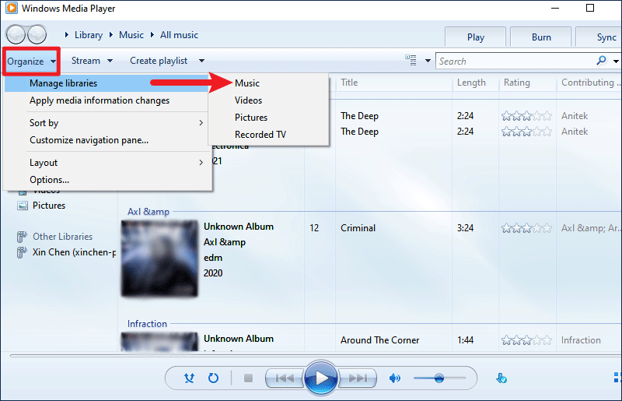622x401 pixels.
Task: Sort by the Title column header
Action: click(394, 83)
